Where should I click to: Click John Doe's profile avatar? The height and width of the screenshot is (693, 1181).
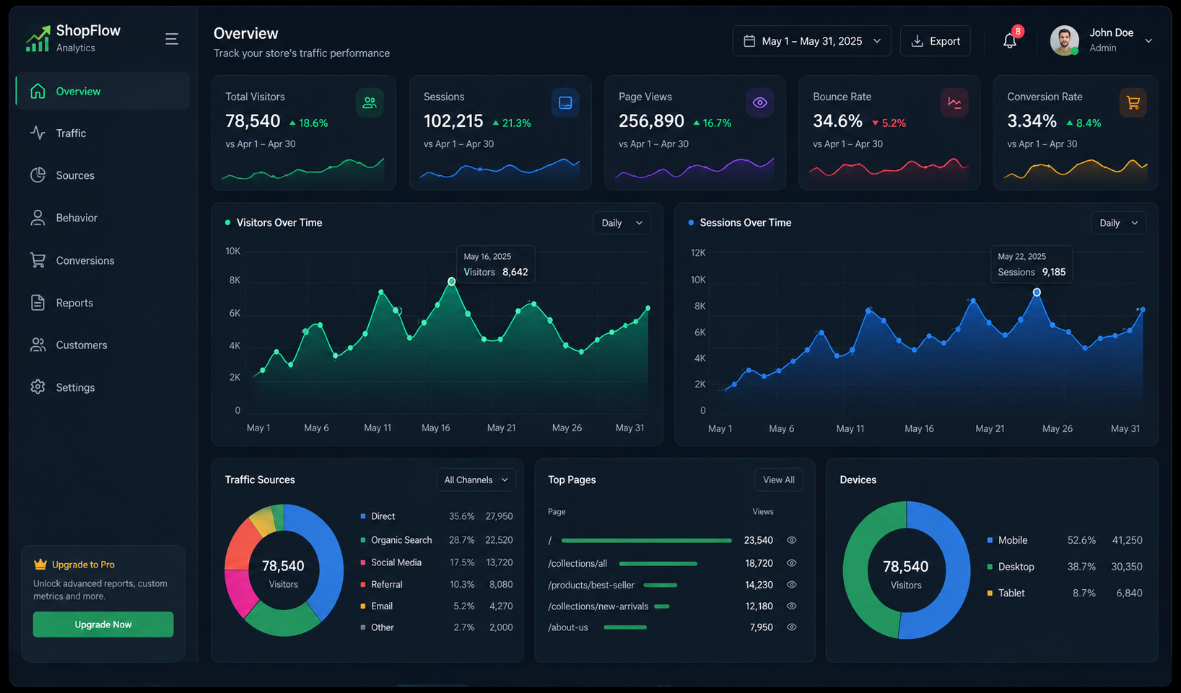point(1064,40)
